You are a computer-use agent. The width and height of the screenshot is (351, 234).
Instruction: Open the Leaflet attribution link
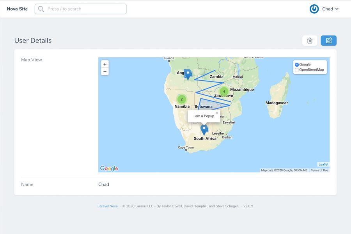pyautogui.click(x=323, y=164)
